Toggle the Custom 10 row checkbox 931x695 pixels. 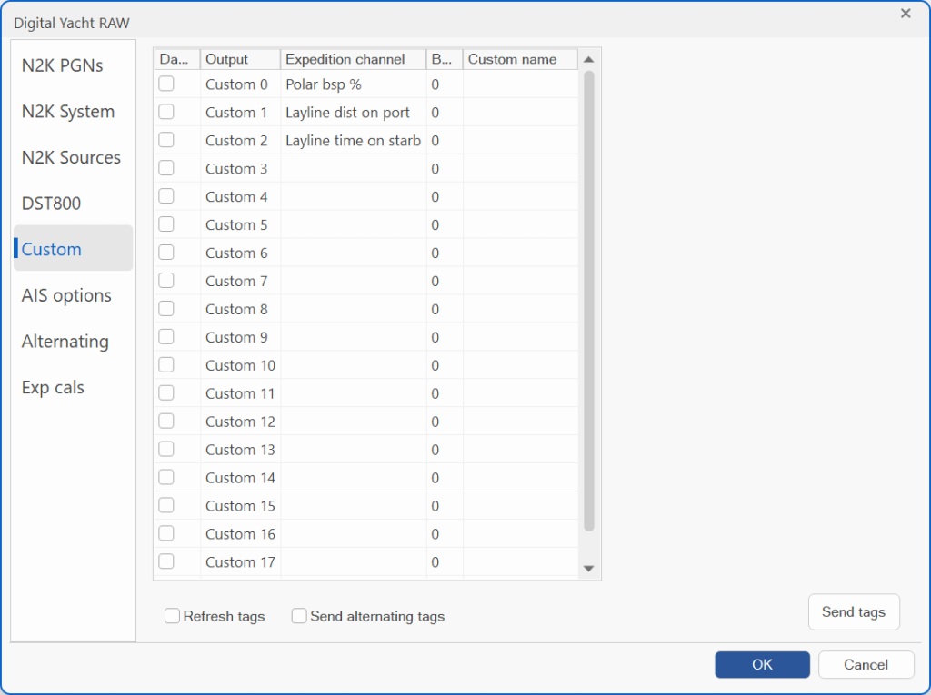click(x=166, y=365)
